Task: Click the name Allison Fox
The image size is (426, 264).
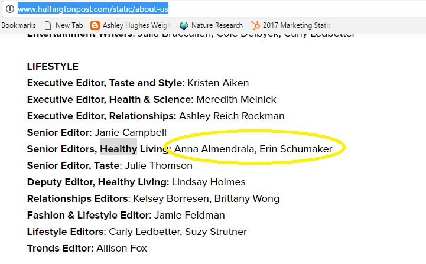Action: [x=122, y=249]
